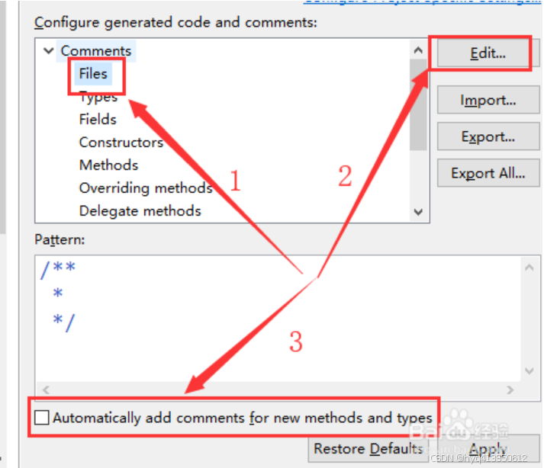
Task: Select Delegate methods template
Action: (140, 211)
